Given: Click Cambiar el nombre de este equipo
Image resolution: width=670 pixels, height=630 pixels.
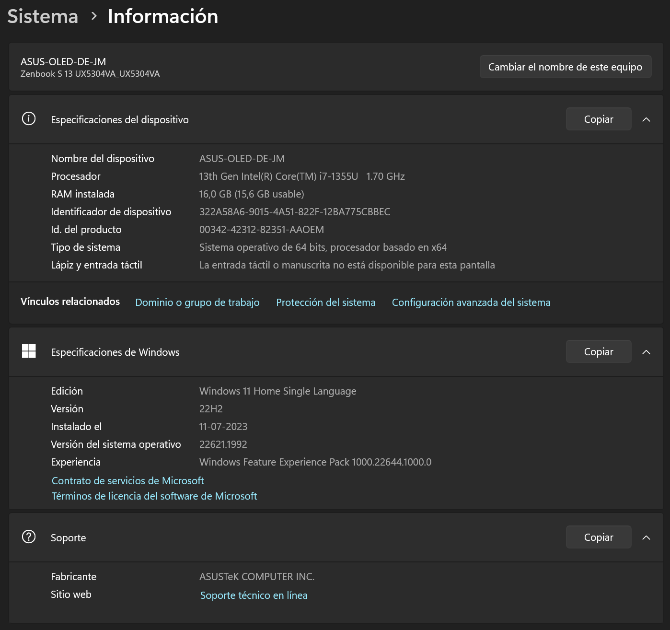Looking at the screenshot, I should click(x=565, y=67).
